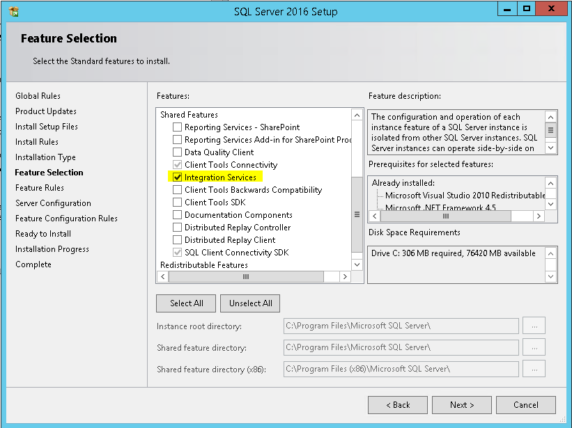Select the Server Configuration step
Viewport: 572px width, 428px height.
[53, 203]
